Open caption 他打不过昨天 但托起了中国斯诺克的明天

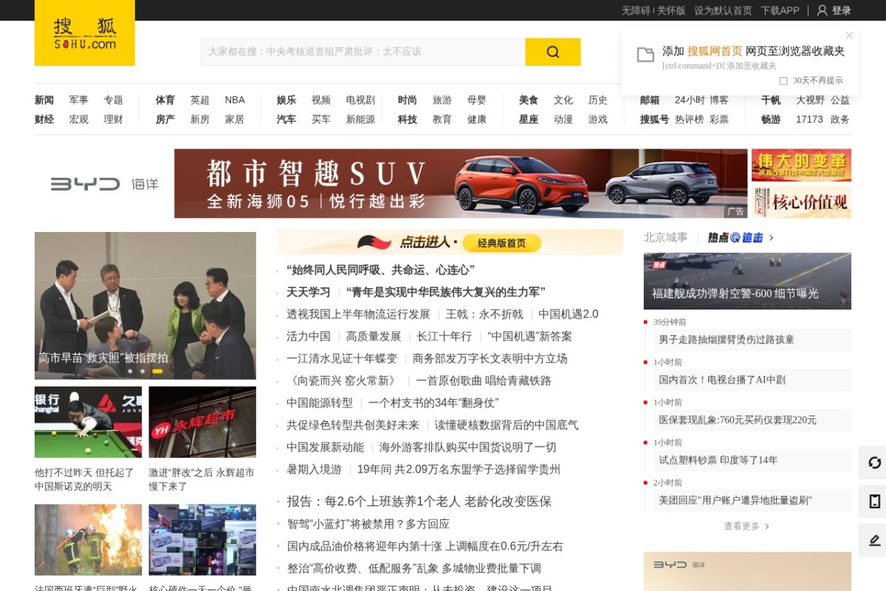coord(84,479)
